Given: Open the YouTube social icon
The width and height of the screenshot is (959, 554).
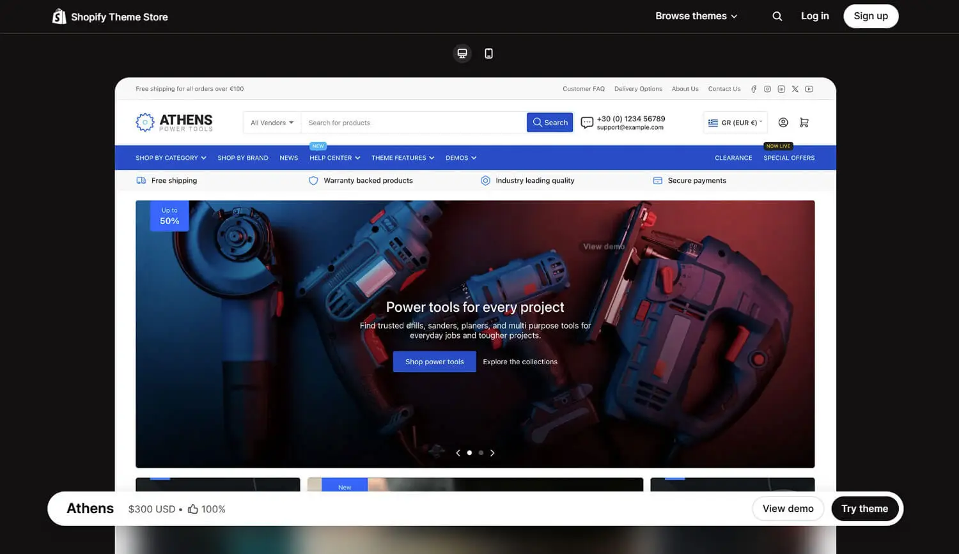Looking at the screenshot, I should coord(809,89).
